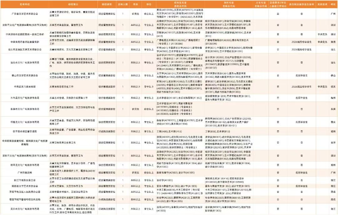
Task: Select the 学位 column header
Action: (x=148, y=5)
